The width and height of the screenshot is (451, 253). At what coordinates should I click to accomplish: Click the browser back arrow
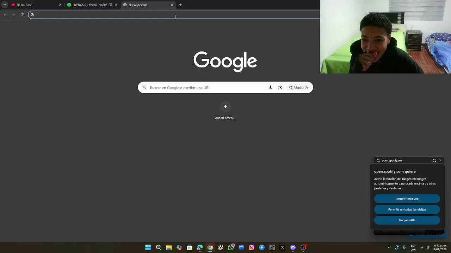pyautogui.click(x=5, y=14)
